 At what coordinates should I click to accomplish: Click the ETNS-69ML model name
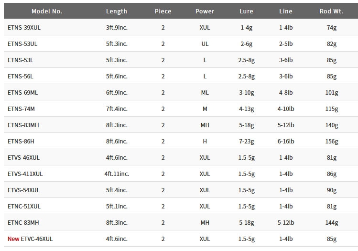pyautogui.click(x=23, y=92)
